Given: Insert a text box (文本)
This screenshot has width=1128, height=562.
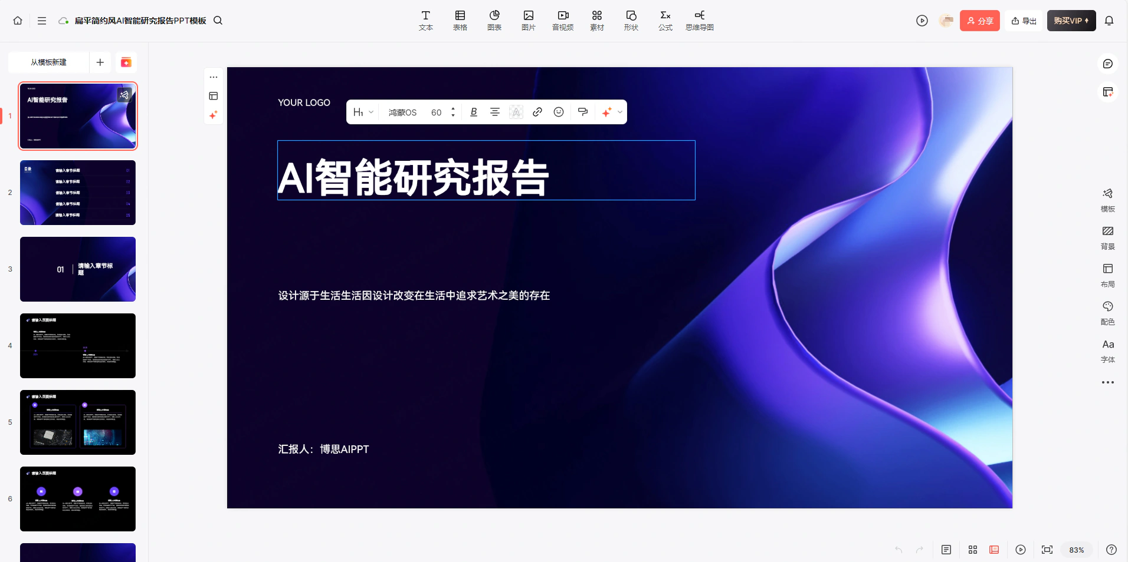Looking at the screenshot, I should click(426, 21).
